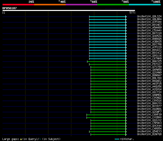Click the red 20% identity legend bar

(18, 5)
